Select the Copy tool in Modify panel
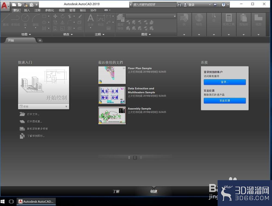The width and height of the screenshot is (272, 206). [55, 22]
